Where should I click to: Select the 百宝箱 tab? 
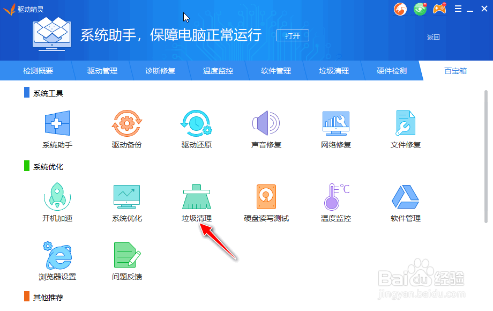(x=455, y=71)
